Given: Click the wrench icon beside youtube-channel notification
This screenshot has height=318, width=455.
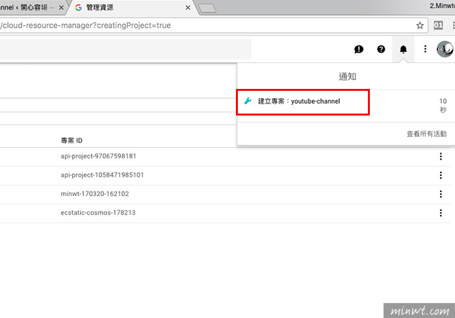Looking at the screenshot, I should pyautogui.click(x=248, y=101).
